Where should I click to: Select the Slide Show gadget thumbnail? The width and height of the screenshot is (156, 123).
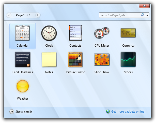click(x=102, y=60)
